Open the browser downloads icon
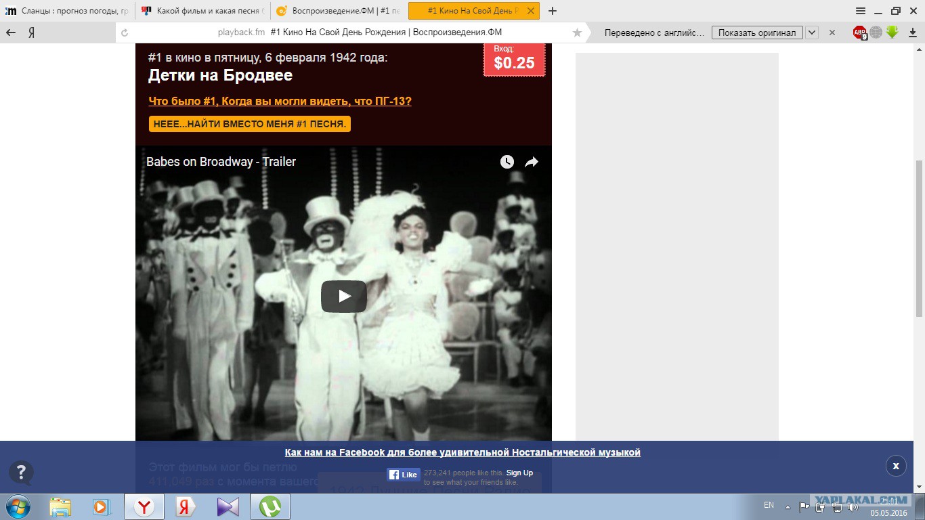 (x=913, y=32)
